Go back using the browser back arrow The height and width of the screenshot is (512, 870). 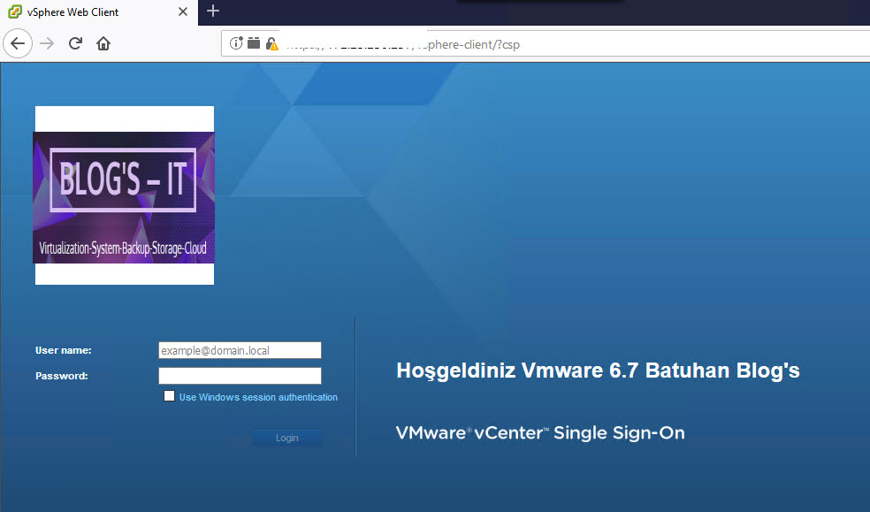[x=19, y=43]
